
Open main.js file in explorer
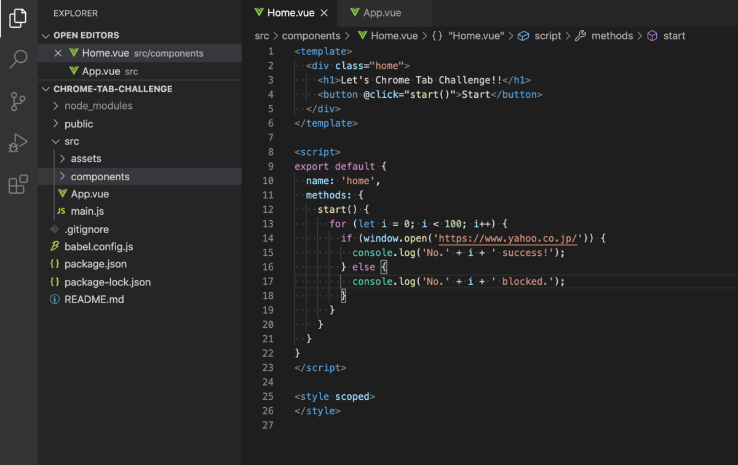coord(140,211)
